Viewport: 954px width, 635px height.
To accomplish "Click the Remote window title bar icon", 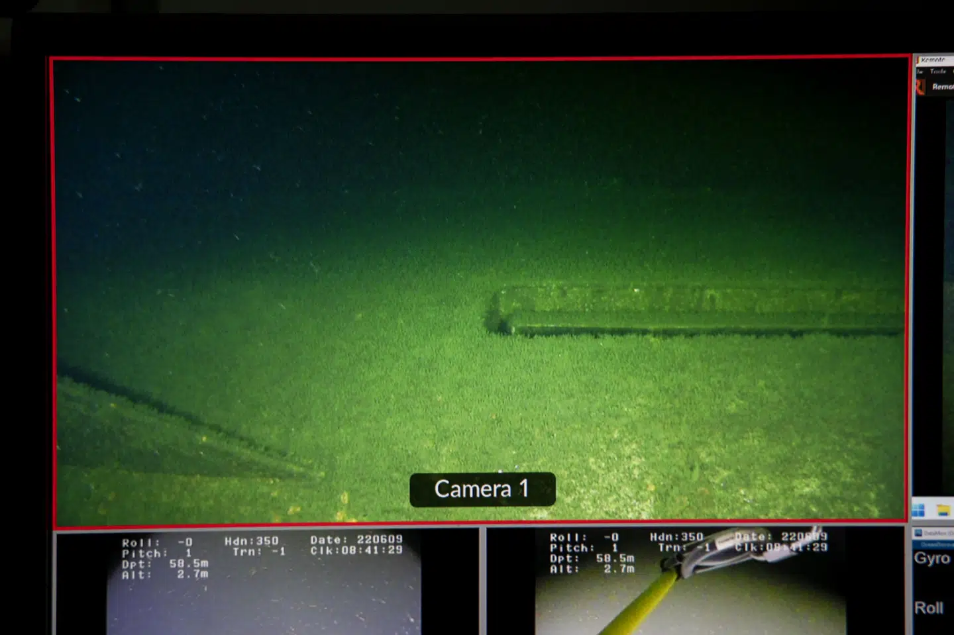I will pyautogui.click(x=919, y=60).
